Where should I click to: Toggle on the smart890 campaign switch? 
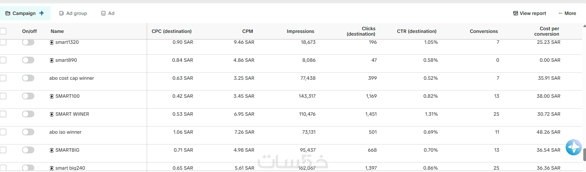[x=28, y=60]
